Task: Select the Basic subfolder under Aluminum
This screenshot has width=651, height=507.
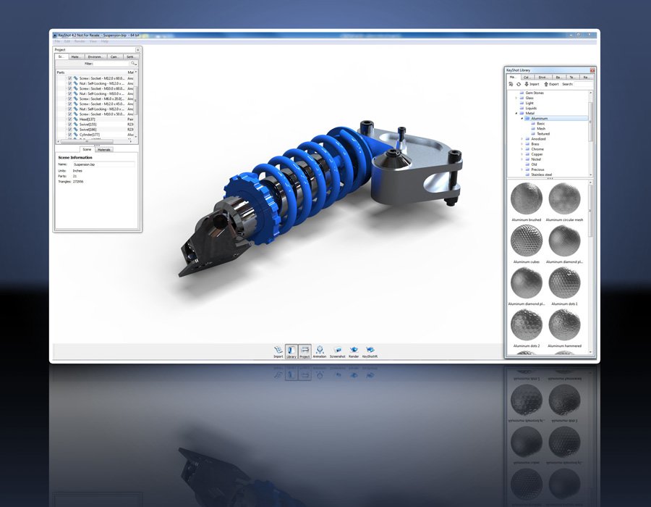Action: [540, 123]
